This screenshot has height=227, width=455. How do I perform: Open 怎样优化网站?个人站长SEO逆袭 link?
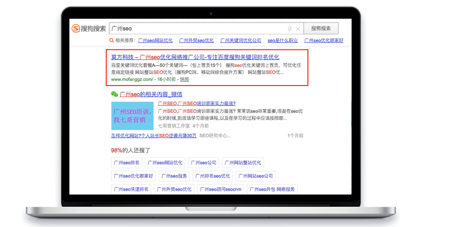click(x=154, y=136)
